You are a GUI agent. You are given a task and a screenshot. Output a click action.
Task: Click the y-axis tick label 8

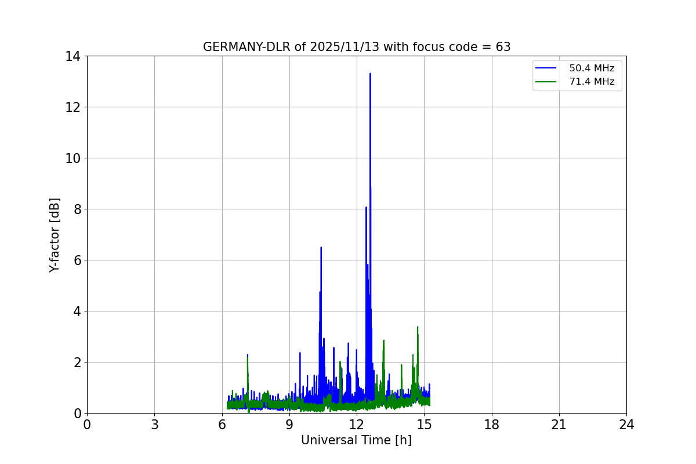pos(77,209)
